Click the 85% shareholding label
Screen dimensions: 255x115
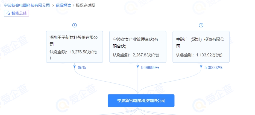coord(82,68)
